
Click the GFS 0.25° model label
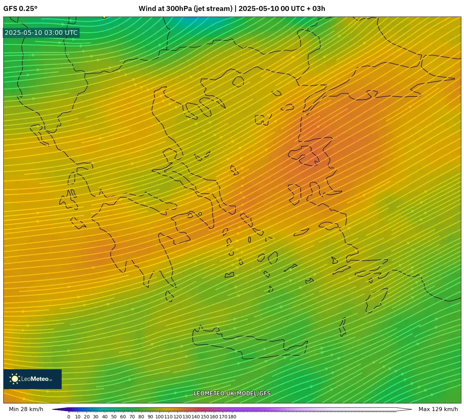pos(21,9)
